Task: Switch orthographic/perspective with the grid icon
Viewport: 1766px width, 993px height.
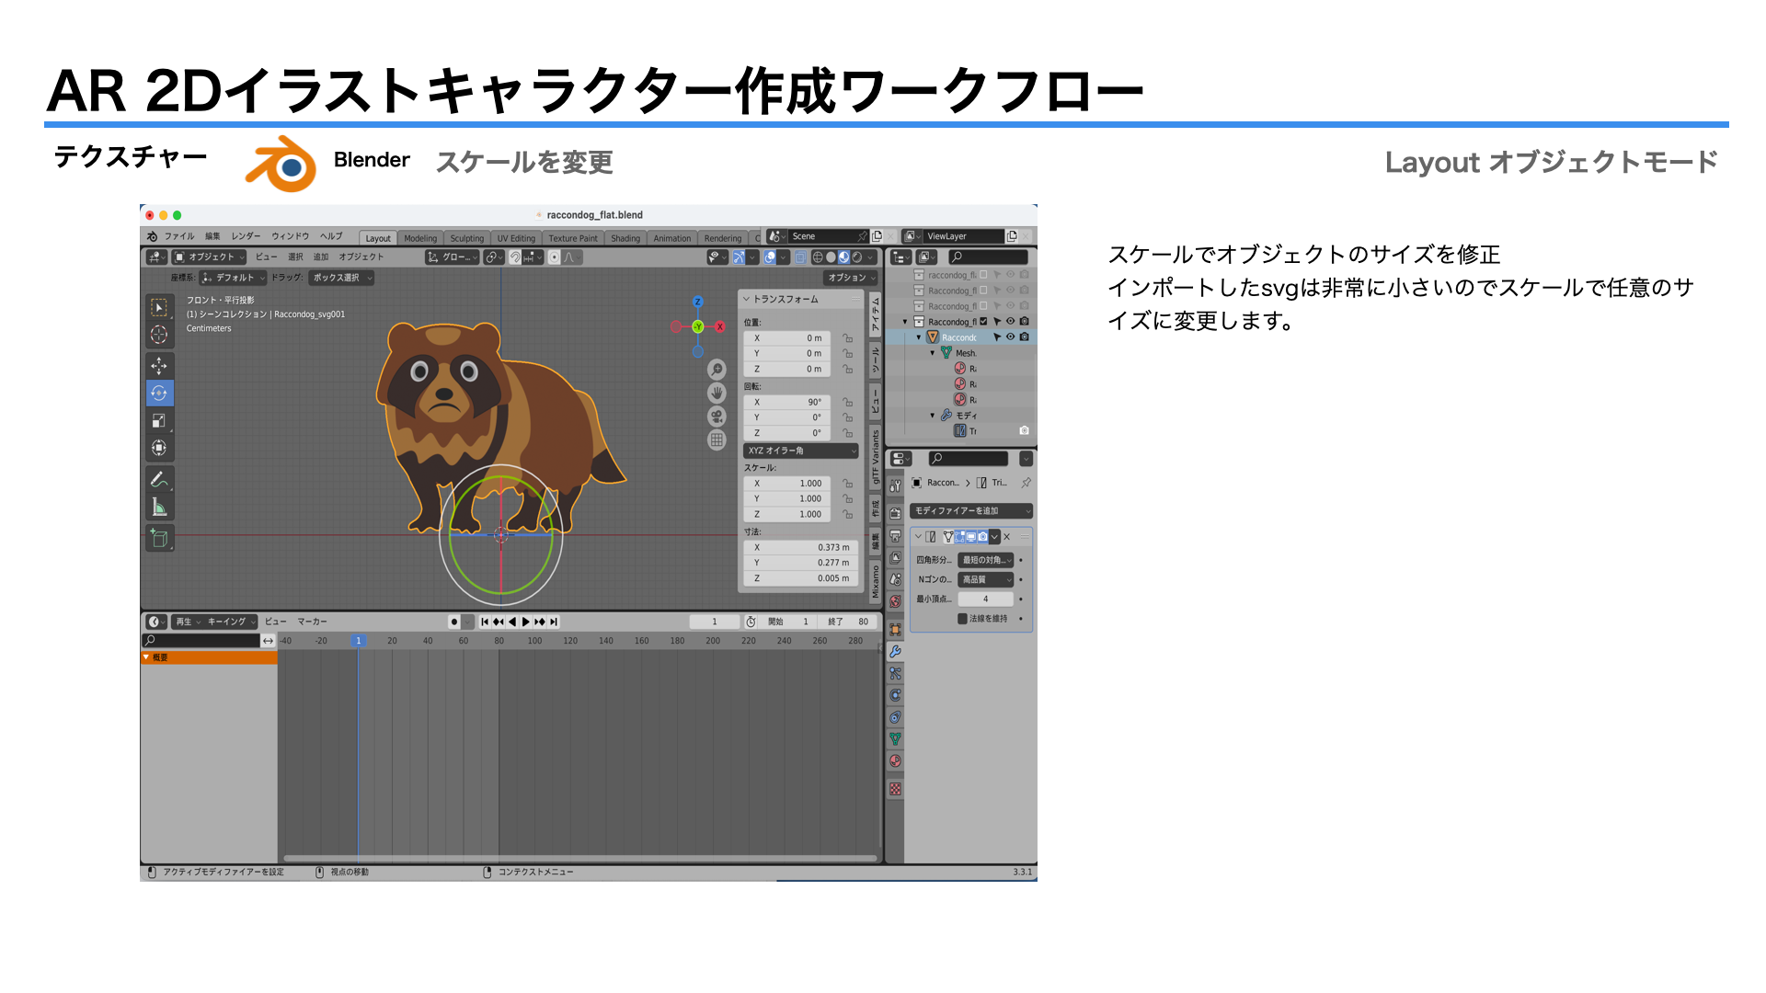Action: click(x=717, y=440)
